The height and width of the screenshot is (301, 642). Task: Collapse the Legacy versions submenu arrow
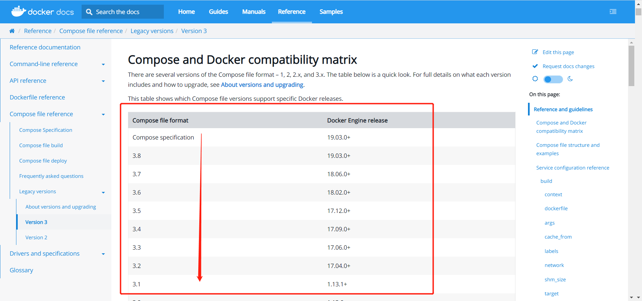103,193
